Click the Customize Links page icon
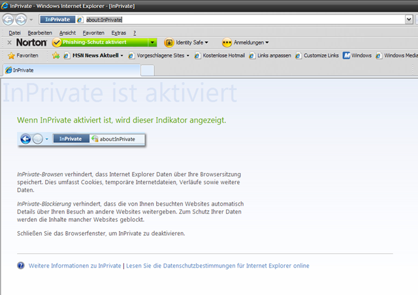The image size is (418, 295). (298, 55)
